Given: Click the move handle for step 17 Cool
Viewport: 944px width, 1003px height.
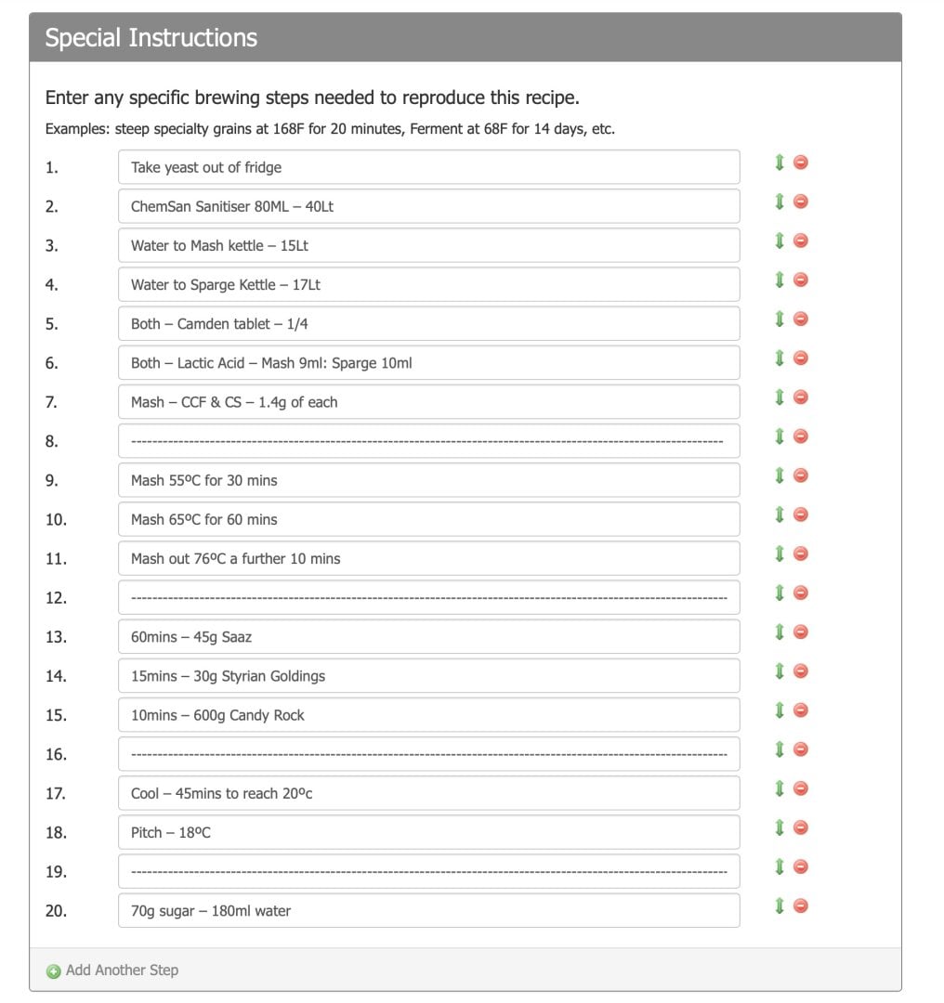Looking at the screenshot, I should [x=780, y=788].
